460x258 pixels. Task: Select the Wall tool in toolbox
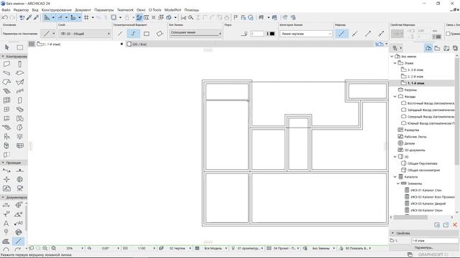click(x=6, y=64)
